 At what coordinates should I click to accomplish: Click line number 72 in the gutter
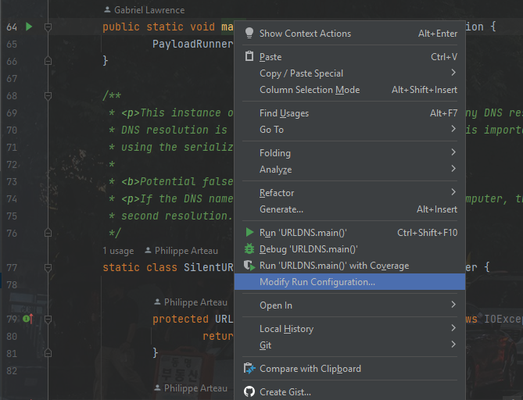click(12, 164)
